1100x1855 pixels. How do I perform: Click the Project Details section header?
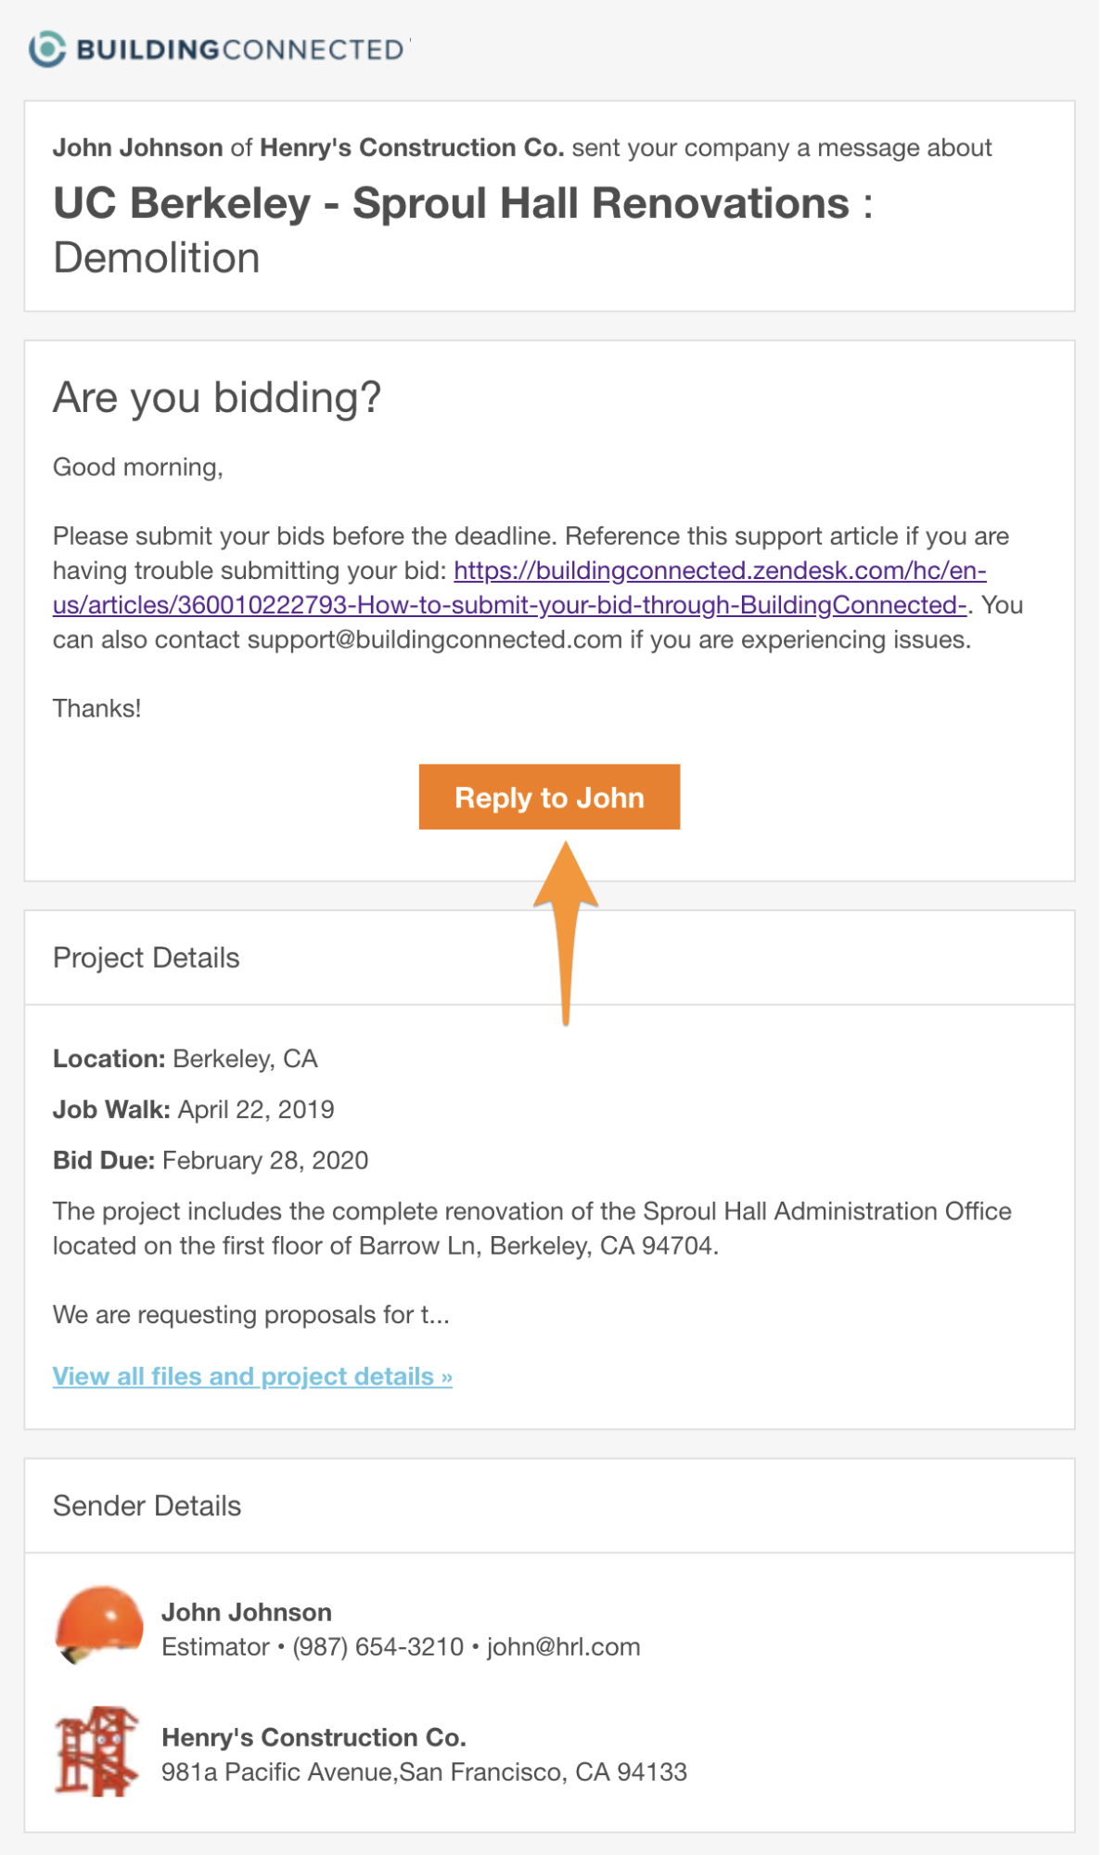(146, 958)
